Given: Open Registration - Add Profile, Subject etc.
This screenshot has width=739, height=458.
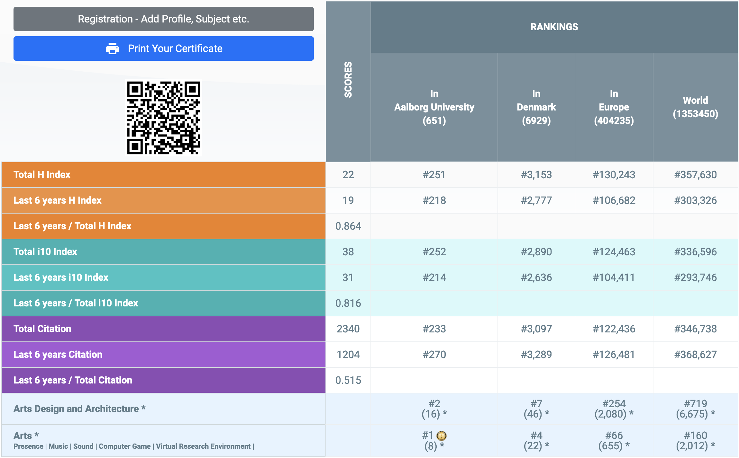Looking at the screenshot, I should click(163, 19).
